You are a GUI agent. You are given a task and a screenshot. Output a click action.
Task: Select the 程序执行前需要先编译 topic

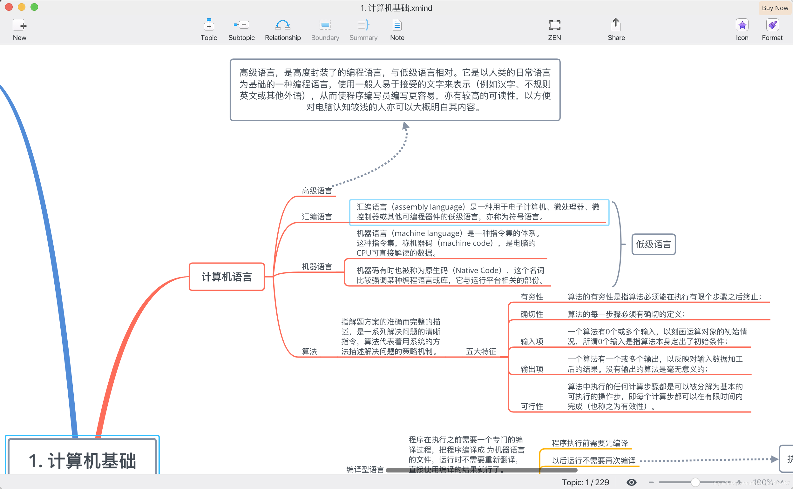[x=589, y=443]
